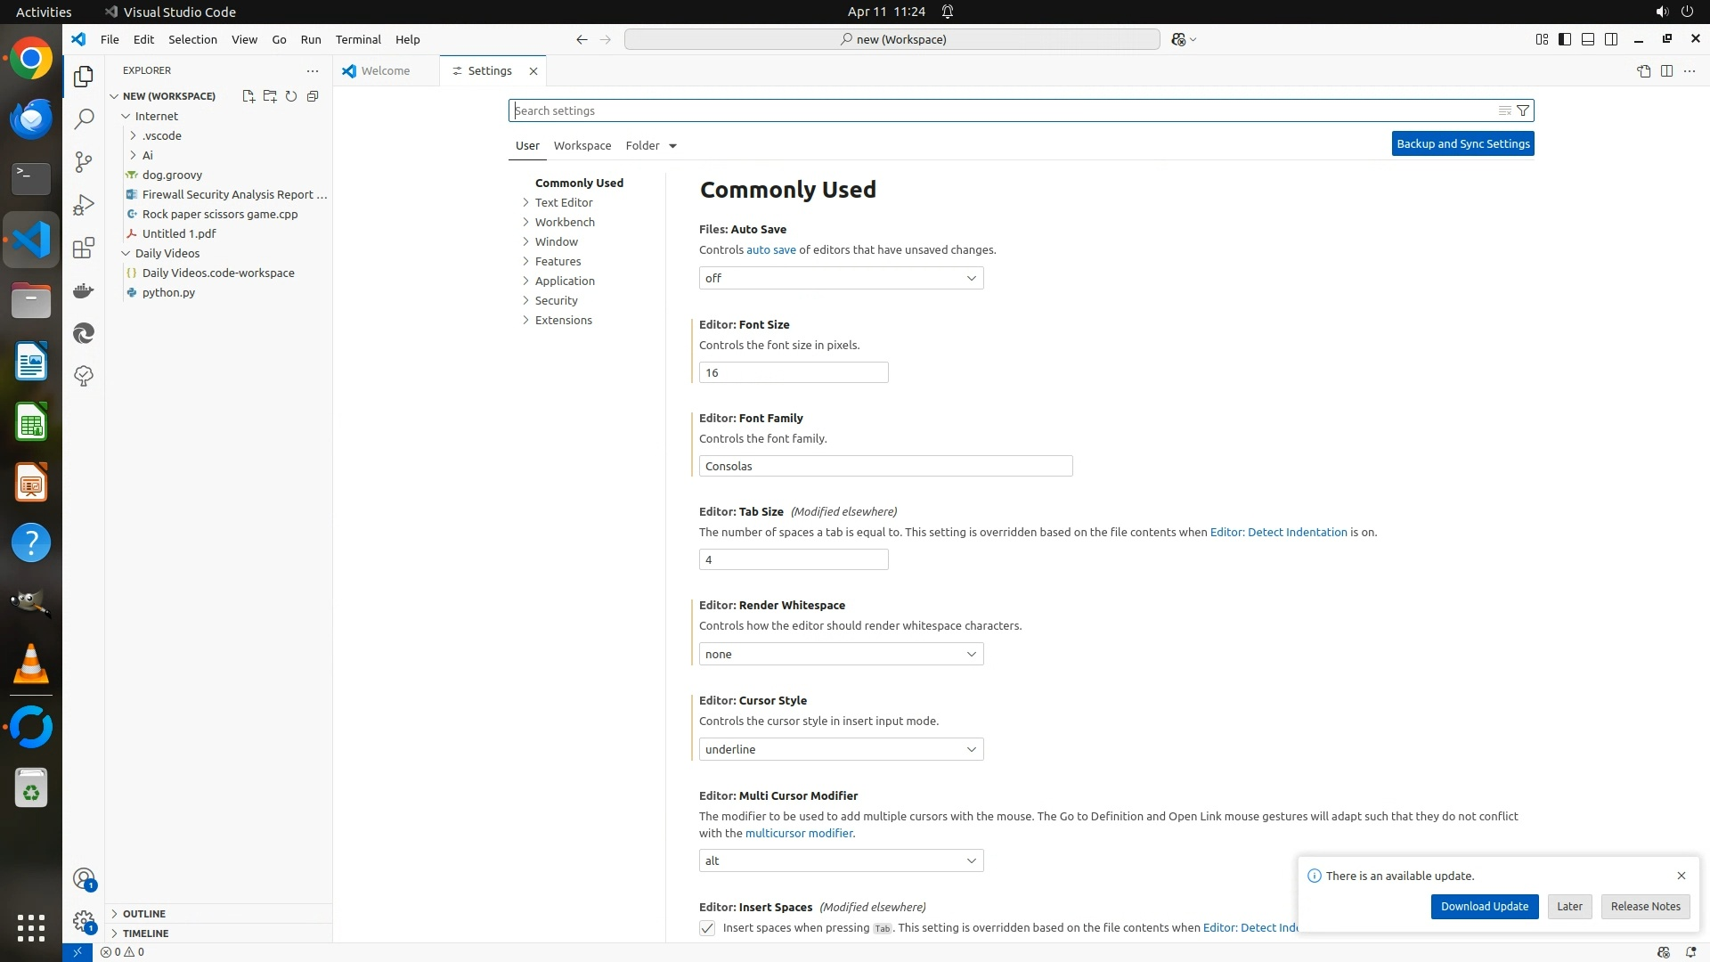1710x962 pixels.
Task: Click the settings filter funnel icon
Action: [x=1523, y=110]
